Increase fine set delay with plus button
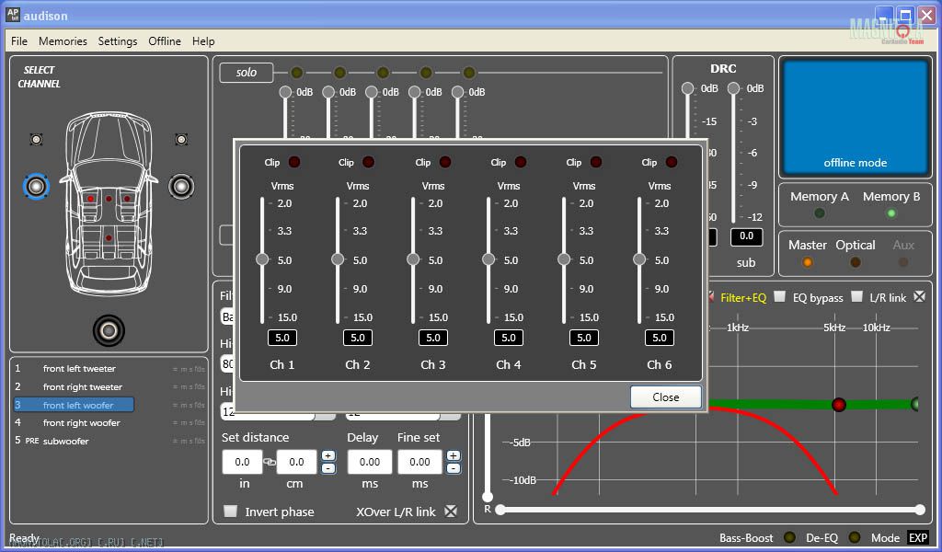This screenshot has height=552, width=942. coord(454,456)
